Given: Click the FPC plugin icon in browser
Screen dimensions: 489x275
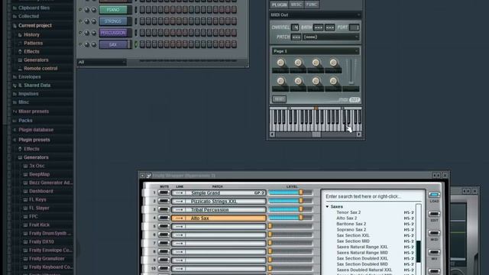Looking at the screenshot, I should click(25, 216).
